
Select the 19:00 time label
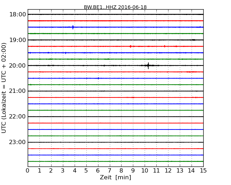pyautogui.click(x=17, y=40)
